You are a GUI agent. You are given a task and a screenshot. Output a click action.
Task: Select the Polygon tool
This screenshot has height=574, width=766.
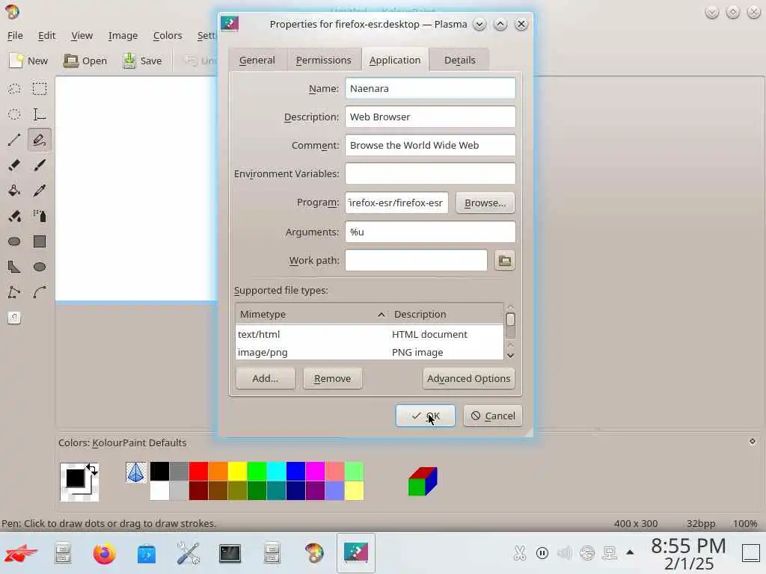coord(14,267)
